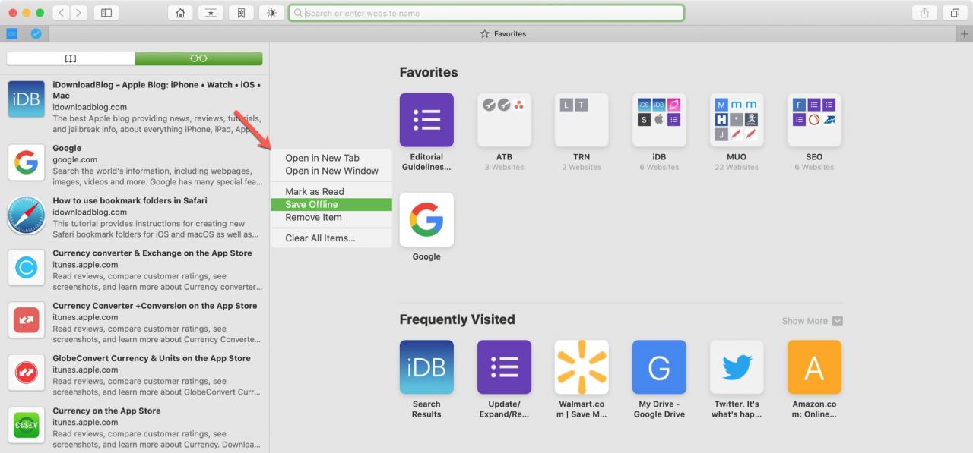973x453 pixels.
Task: Choose Clear All Items menu entry
Action: [x=331, y=238]
